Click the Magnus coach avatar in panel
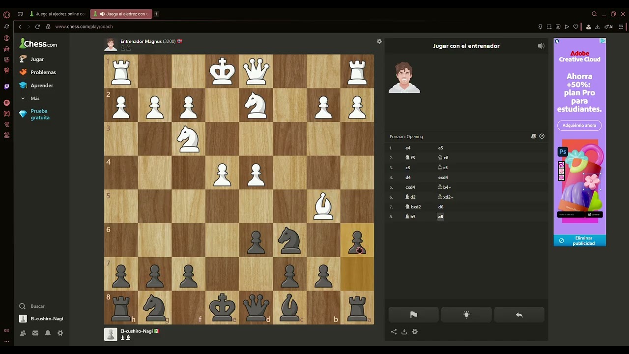629x354 pixels. 404,77
